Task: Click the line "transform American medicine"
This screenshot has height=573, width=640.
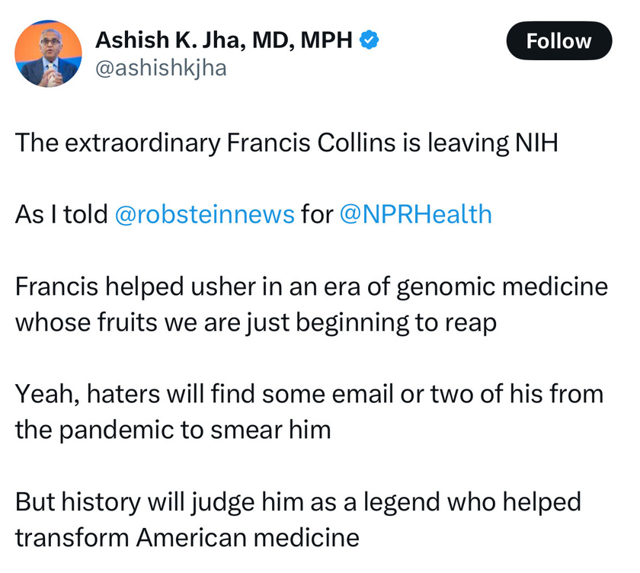Action: (187, 537)
